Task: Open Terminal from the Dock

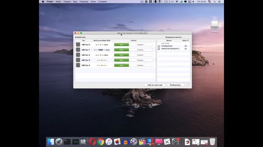Action: coord(67,142)
